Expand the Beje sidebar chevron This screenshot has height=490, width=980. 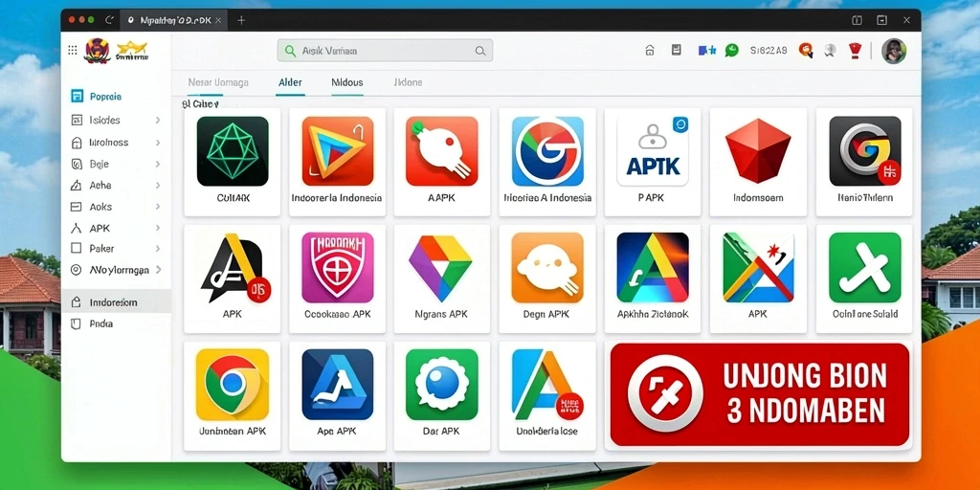tap(158, 165)
